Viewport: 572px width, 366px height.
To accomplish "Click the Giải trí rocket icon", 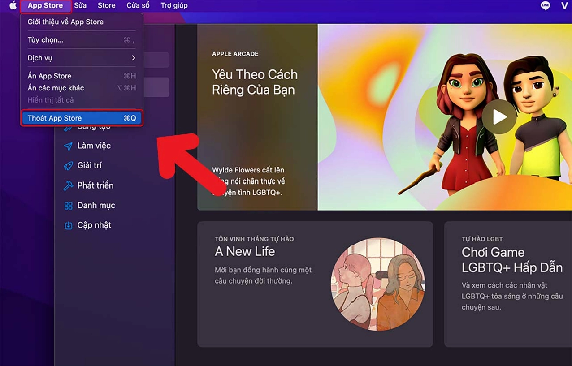I will 68,166.
